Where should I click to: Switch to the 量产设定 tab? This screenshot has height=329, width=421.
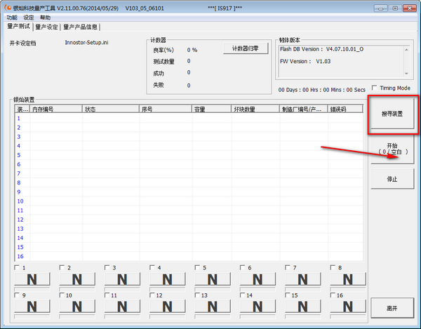tap(46, 27)
